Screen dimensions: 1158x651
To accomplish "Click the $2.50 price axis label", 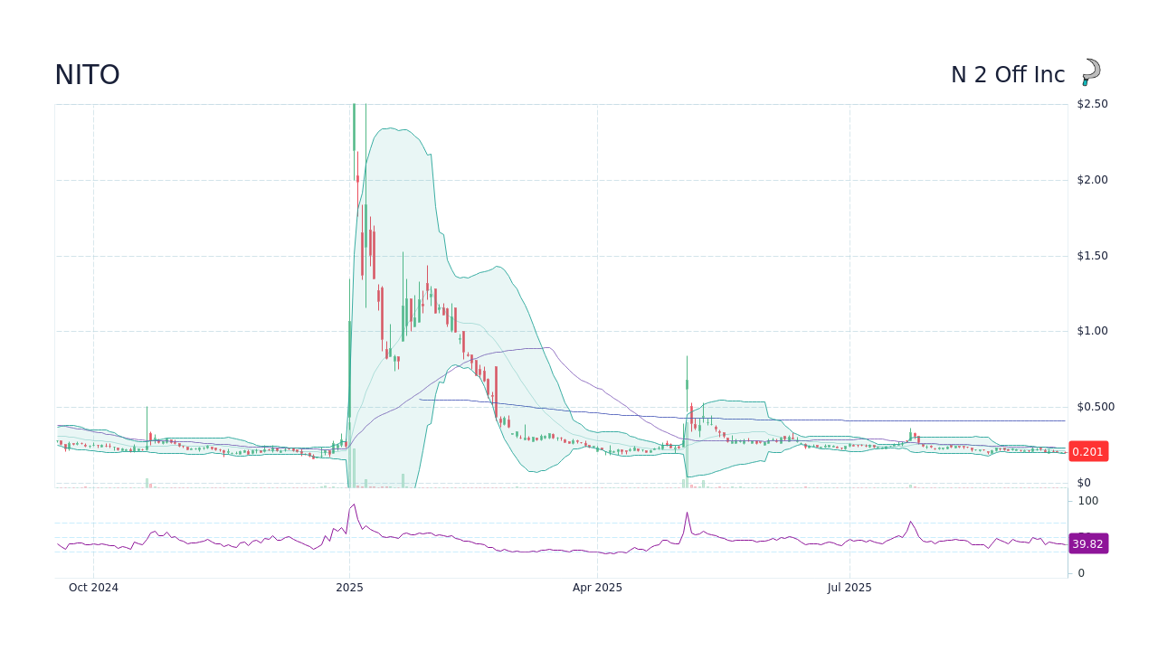I will (x=1094, y=103).
